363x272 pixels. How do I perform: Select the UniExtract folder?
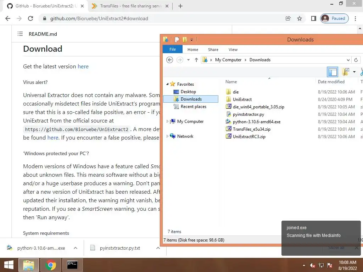click(242, 100)
